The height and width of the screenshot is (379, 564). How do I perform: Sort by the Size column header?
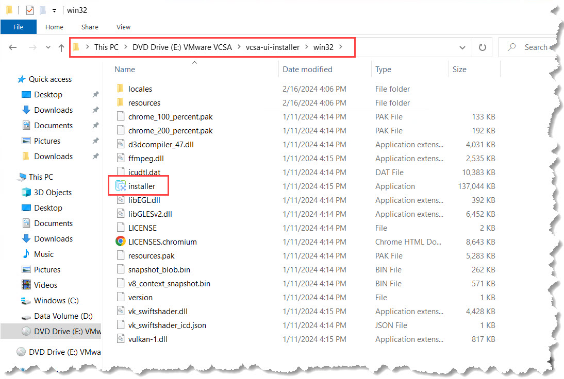[x=459, y=70]
